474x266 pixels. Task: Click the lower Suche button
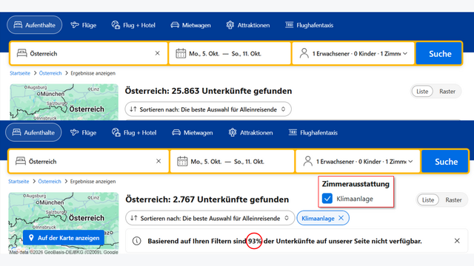(445, 161)
